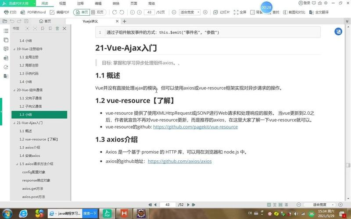351x219 pixels.
Task: Zoom in with the toolbar plus icon
Action: click(x=205, y=12)
